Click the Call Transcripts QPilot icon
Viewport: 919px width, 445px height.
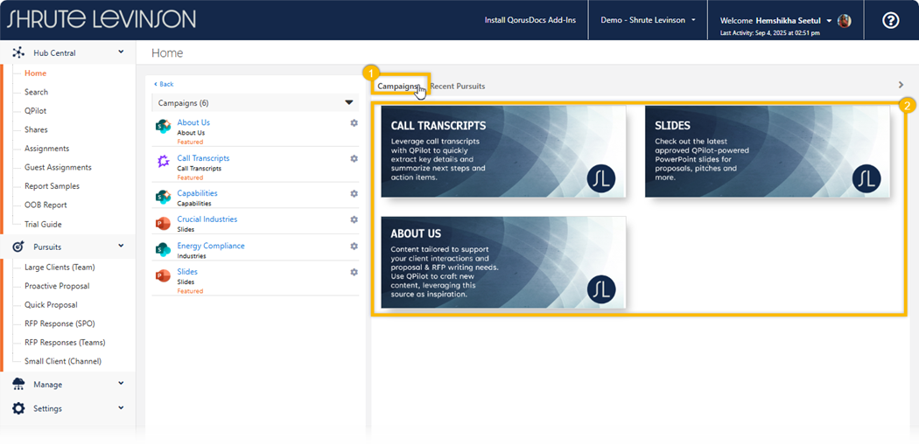tap(163, 162)
